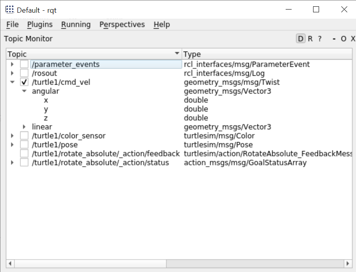Minimize the rqt window
Image resolution: width=356 pixels, height=272 pixels.
point(288,10)
